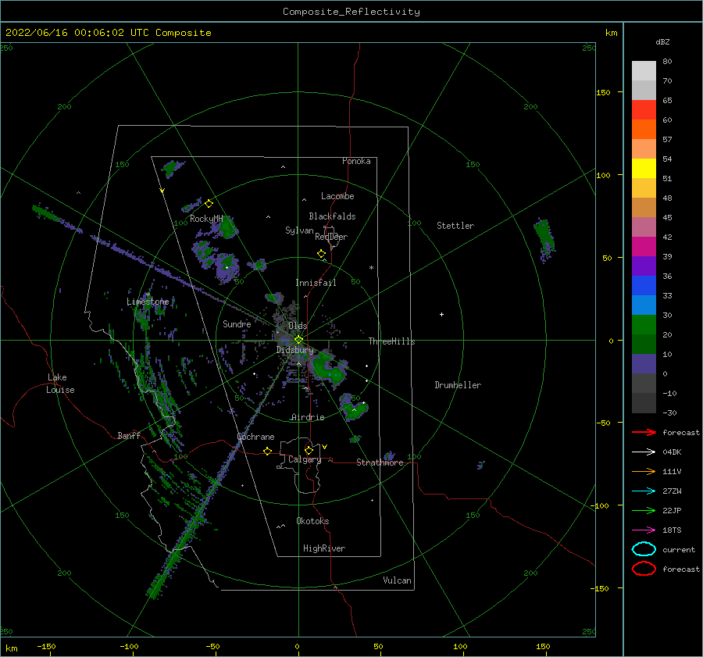Pick the dark orange 57-60 dBZ swatch

(644, 130)
